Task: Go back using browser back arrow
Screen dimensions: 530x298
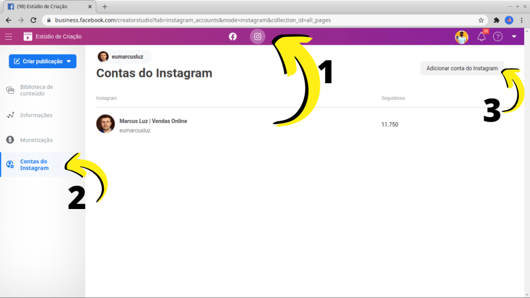Action: 8,20
